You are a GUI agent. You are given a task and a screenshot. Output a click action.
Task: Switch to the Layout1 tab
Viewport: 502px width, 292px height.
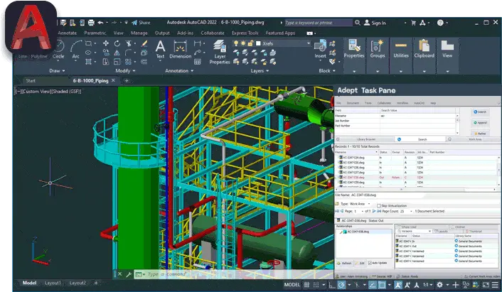click(x=53, y=283)
